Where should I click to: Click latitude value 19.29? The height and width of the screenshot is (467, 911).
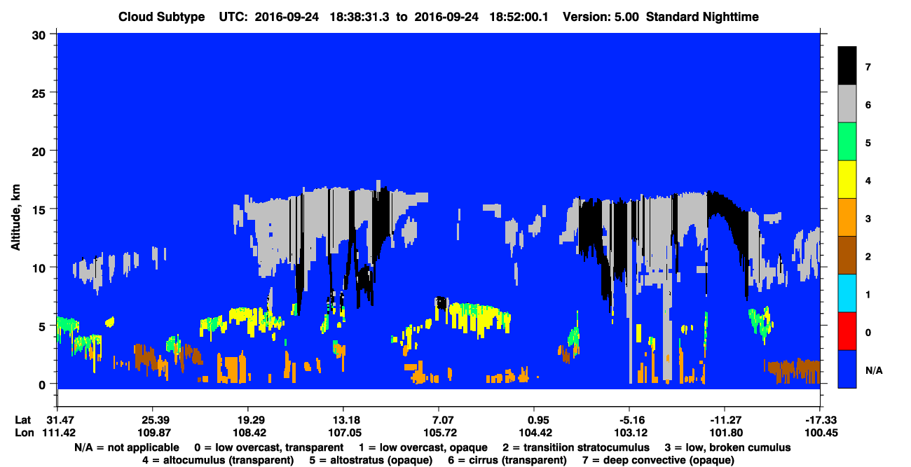click(247, 420)
